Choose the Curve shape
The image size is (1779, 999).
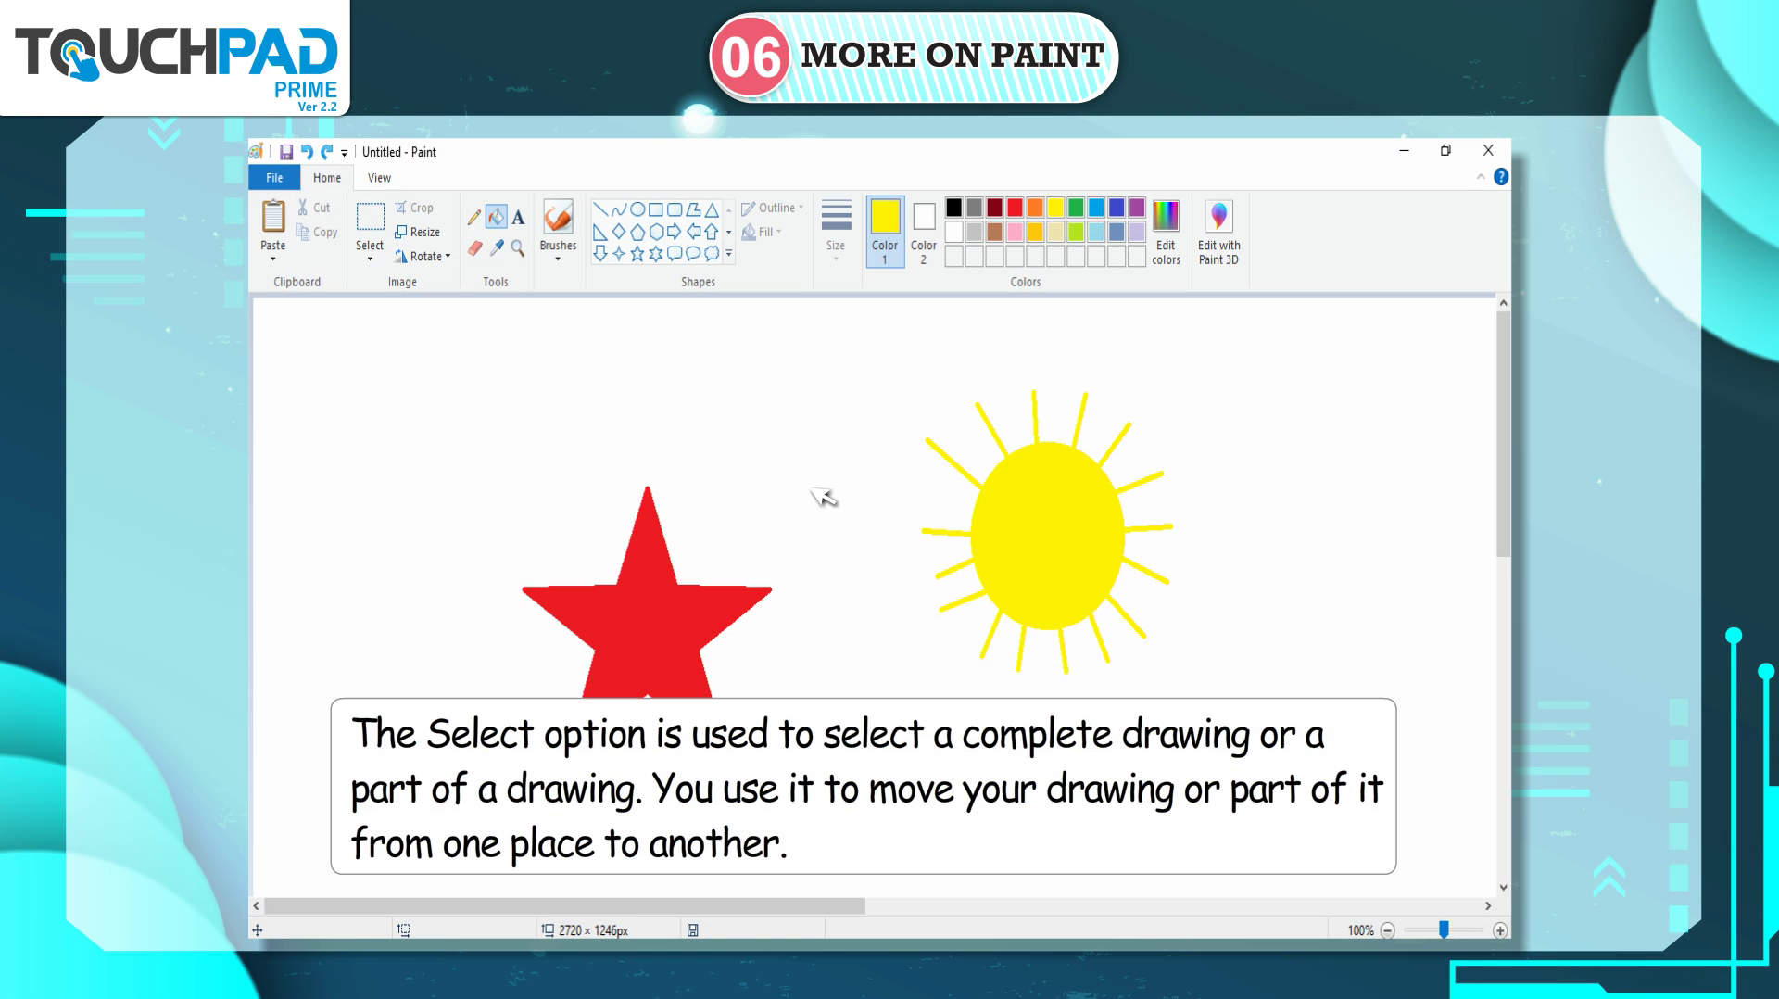coord(619,209)
